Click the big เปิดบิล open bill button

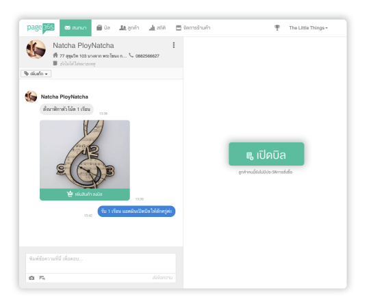pos(266,154)
